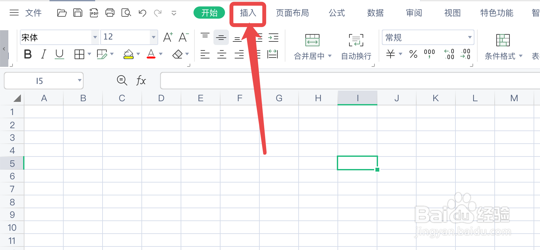
Task: Align text right
Action: click(x=239, y=54)
